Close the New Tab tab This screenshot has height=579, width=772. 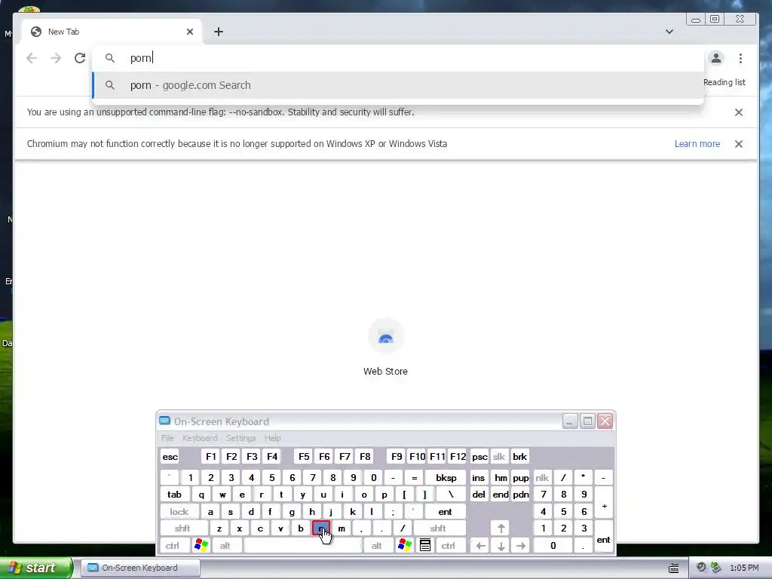(x=190, y=32)
